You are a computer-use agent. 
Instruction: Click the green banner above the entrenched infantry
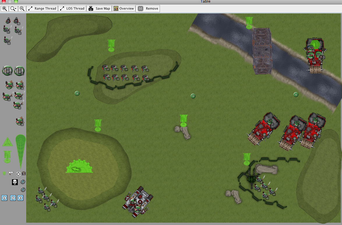(x=111, y=46)
